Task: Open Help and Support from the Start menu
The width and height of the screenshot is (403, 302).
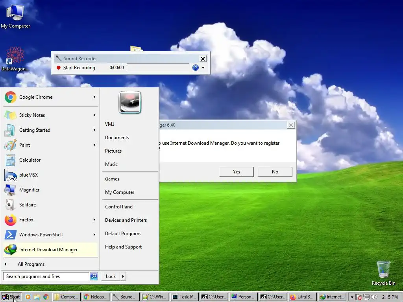Action: [x=123, y=247]
